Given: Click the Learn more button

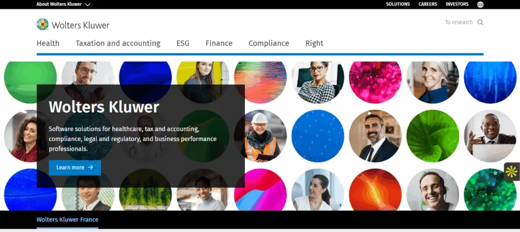Looking at the screenshot, I should tap(75, 168).
